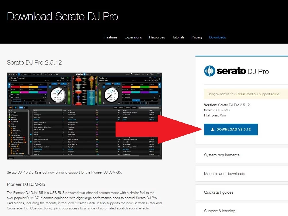The image size is (288, 216).
Task: Open the Serato DJ Pro interface screenshot
Action: tap(85, 116)
